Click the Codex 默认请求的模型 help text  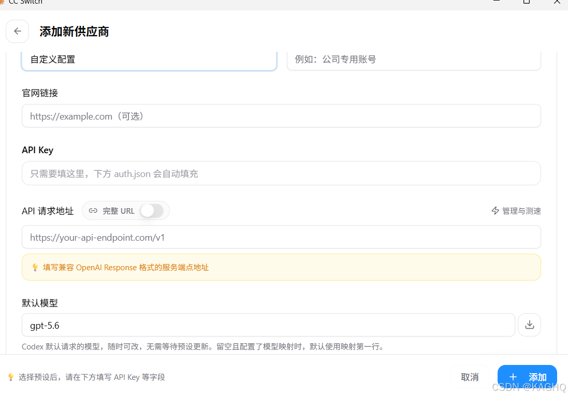click(203, 347)
